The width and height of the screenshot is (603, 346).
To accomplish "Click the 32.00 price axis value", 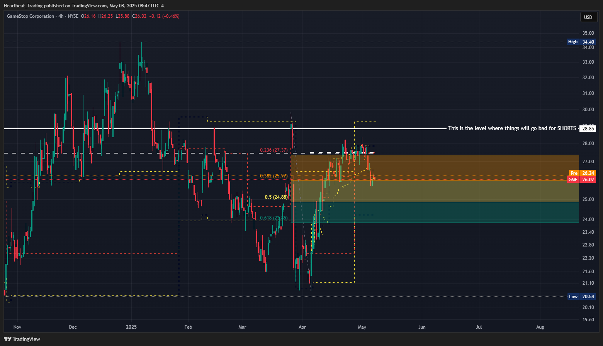I will coord(588,78).
